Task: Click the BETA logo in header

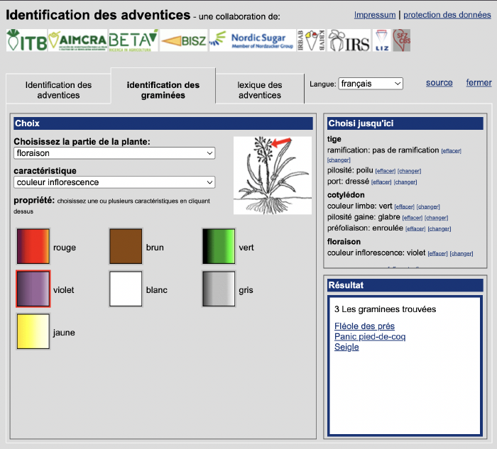Action: click(x=133, y=41)
